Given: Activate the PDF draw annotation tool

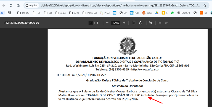Looking at the screenshot, I should coord(151,23).
